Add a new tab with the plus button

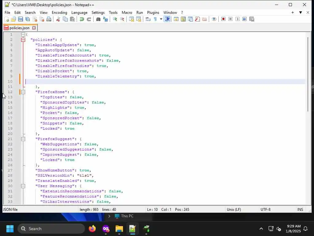point(293,12)
